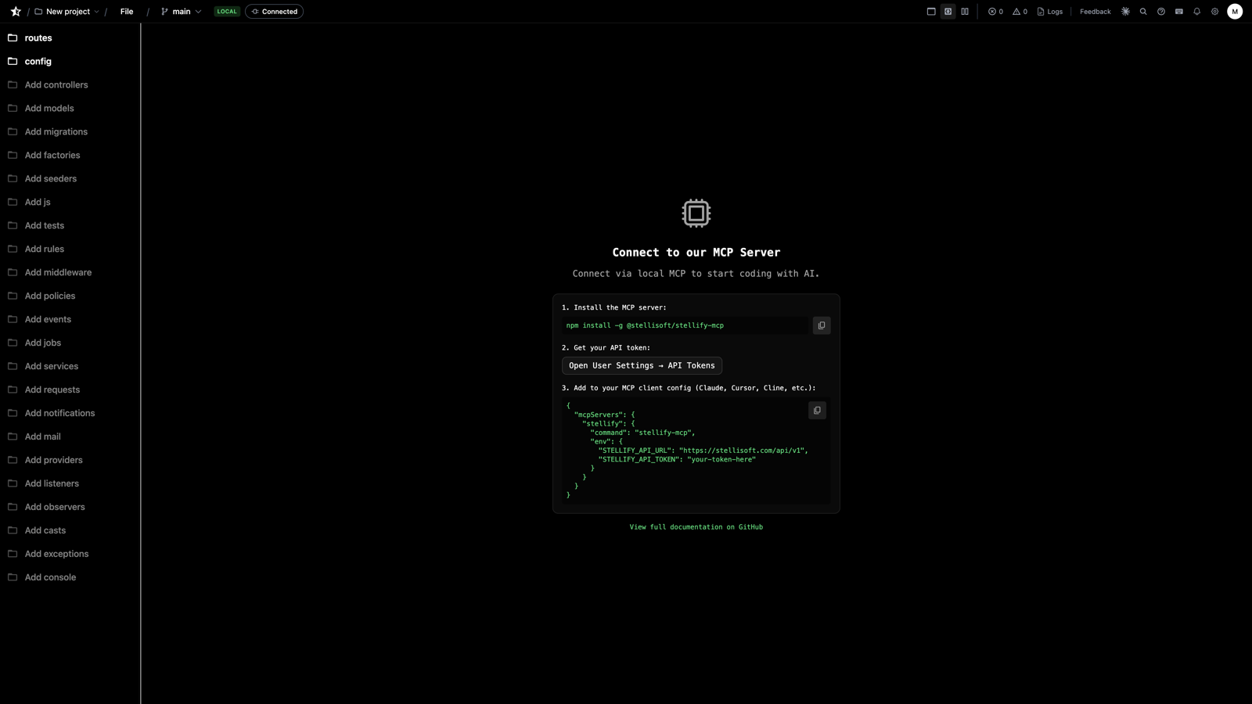The width and height of the screenshot is (1252, 704).
Task: Expand the config folder
Action: [x=38, y=61]
